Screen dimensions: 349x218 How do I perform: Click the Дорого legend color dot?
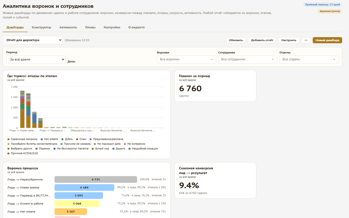pos(113,149)
